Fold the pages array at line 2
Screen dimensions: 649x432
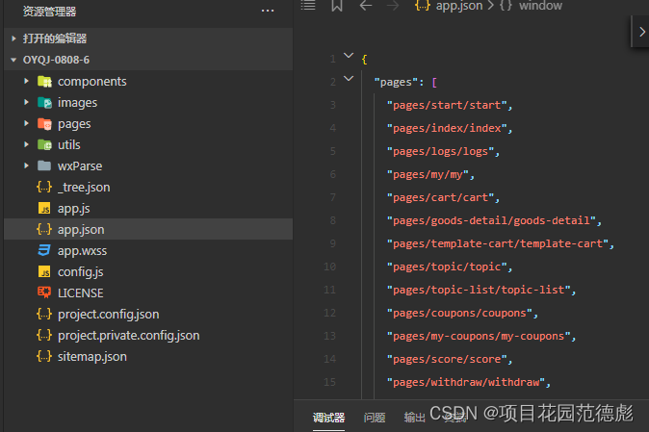349,78
